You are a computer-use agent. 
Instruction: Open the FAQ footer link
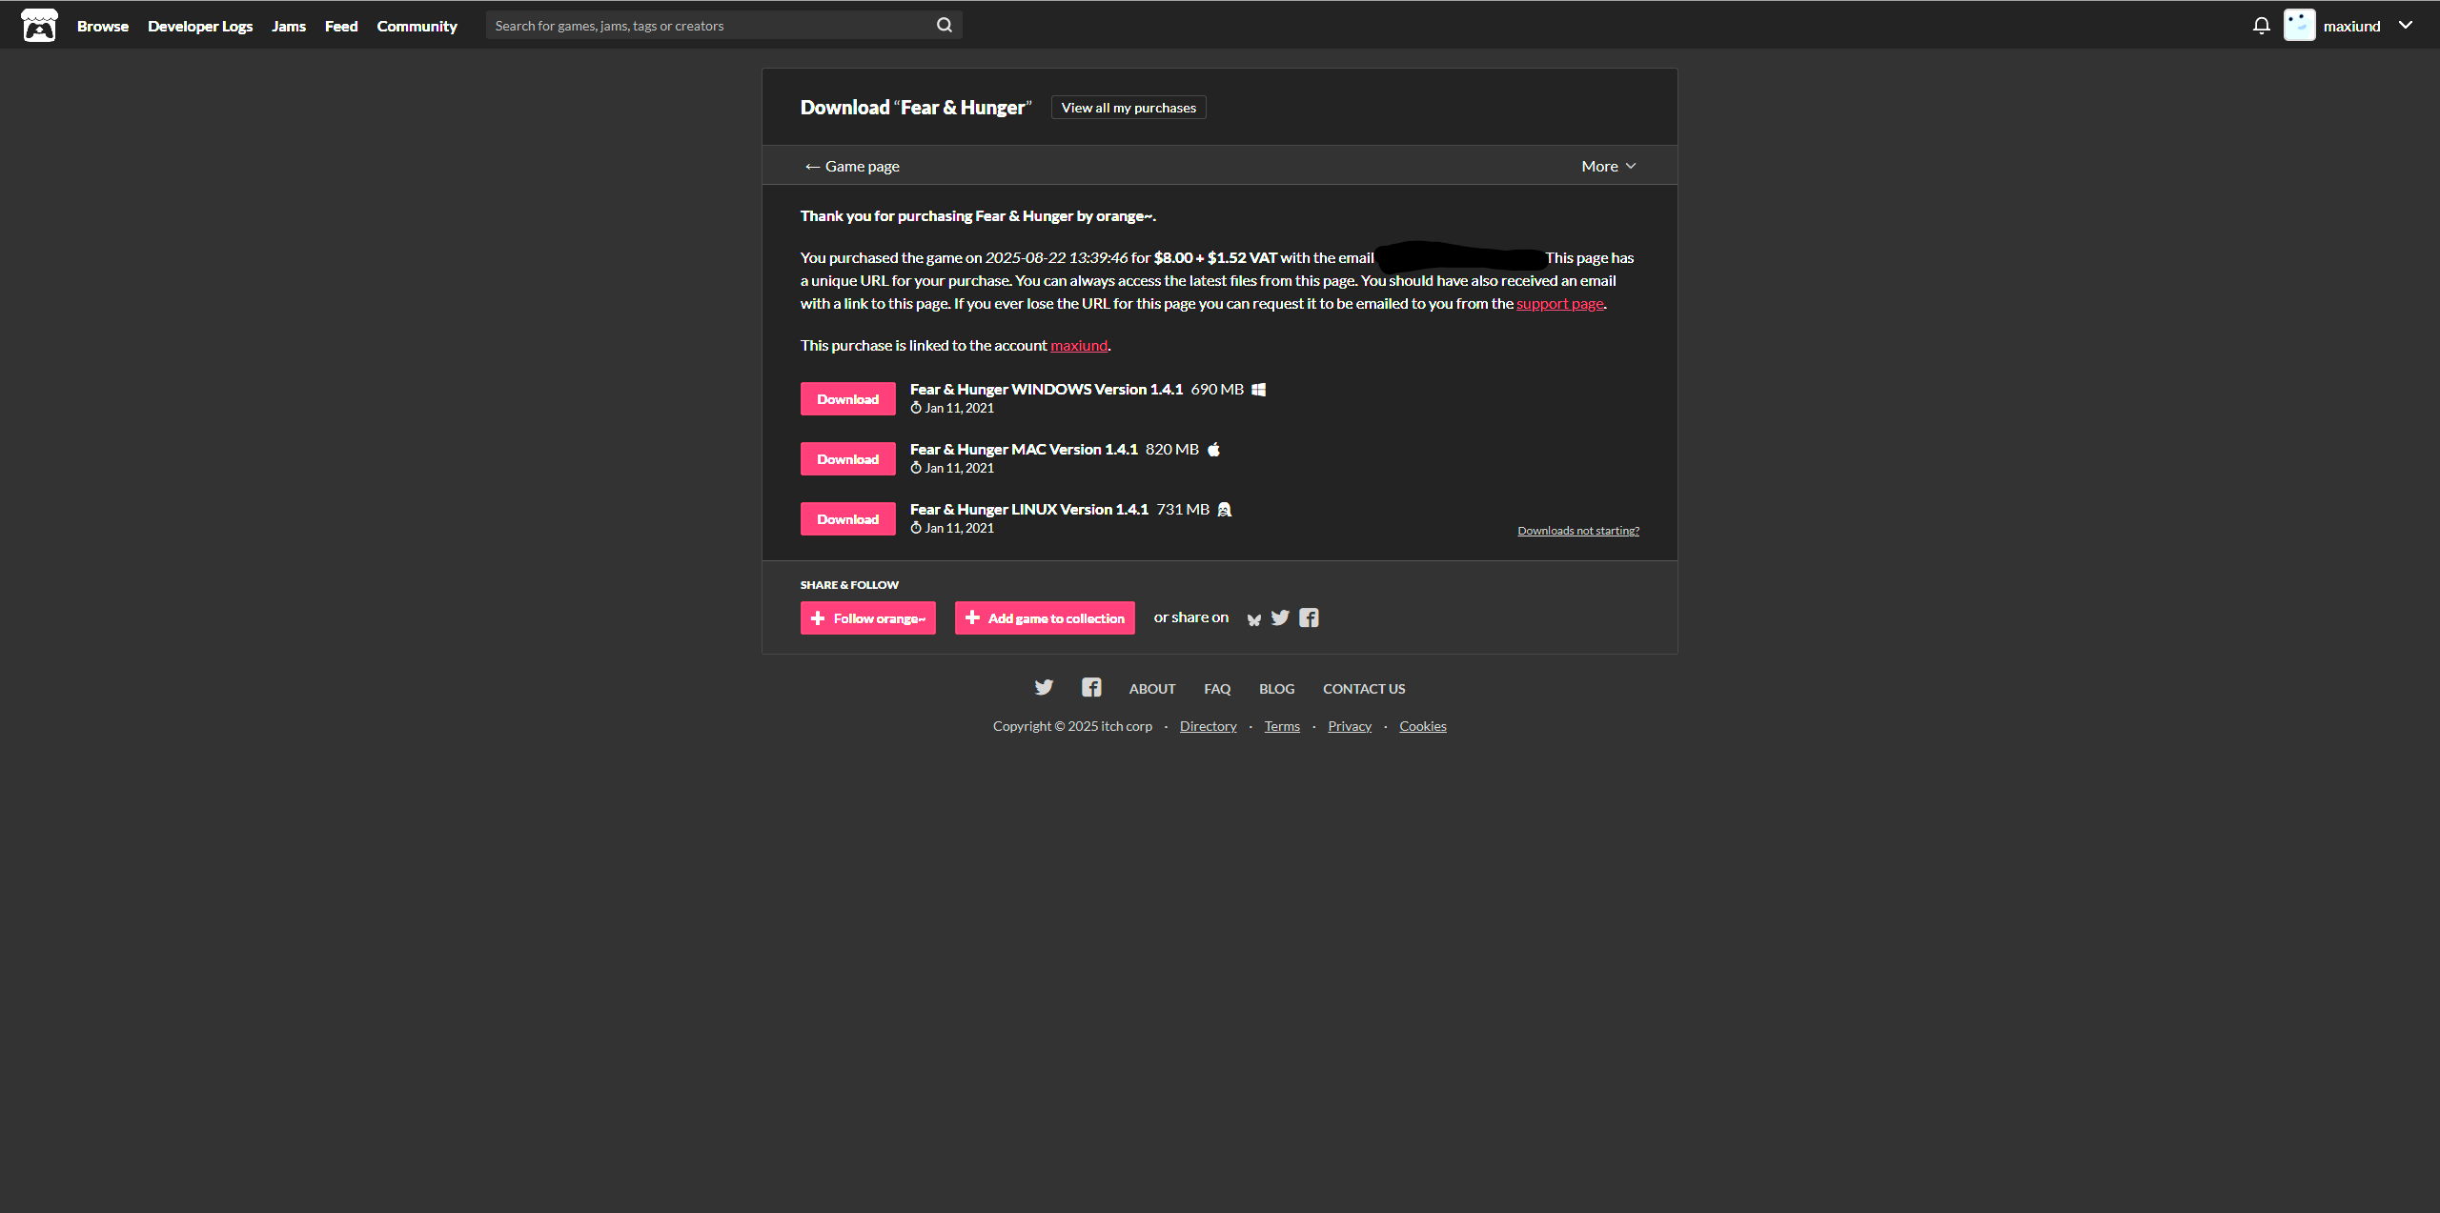(1217, 689)
